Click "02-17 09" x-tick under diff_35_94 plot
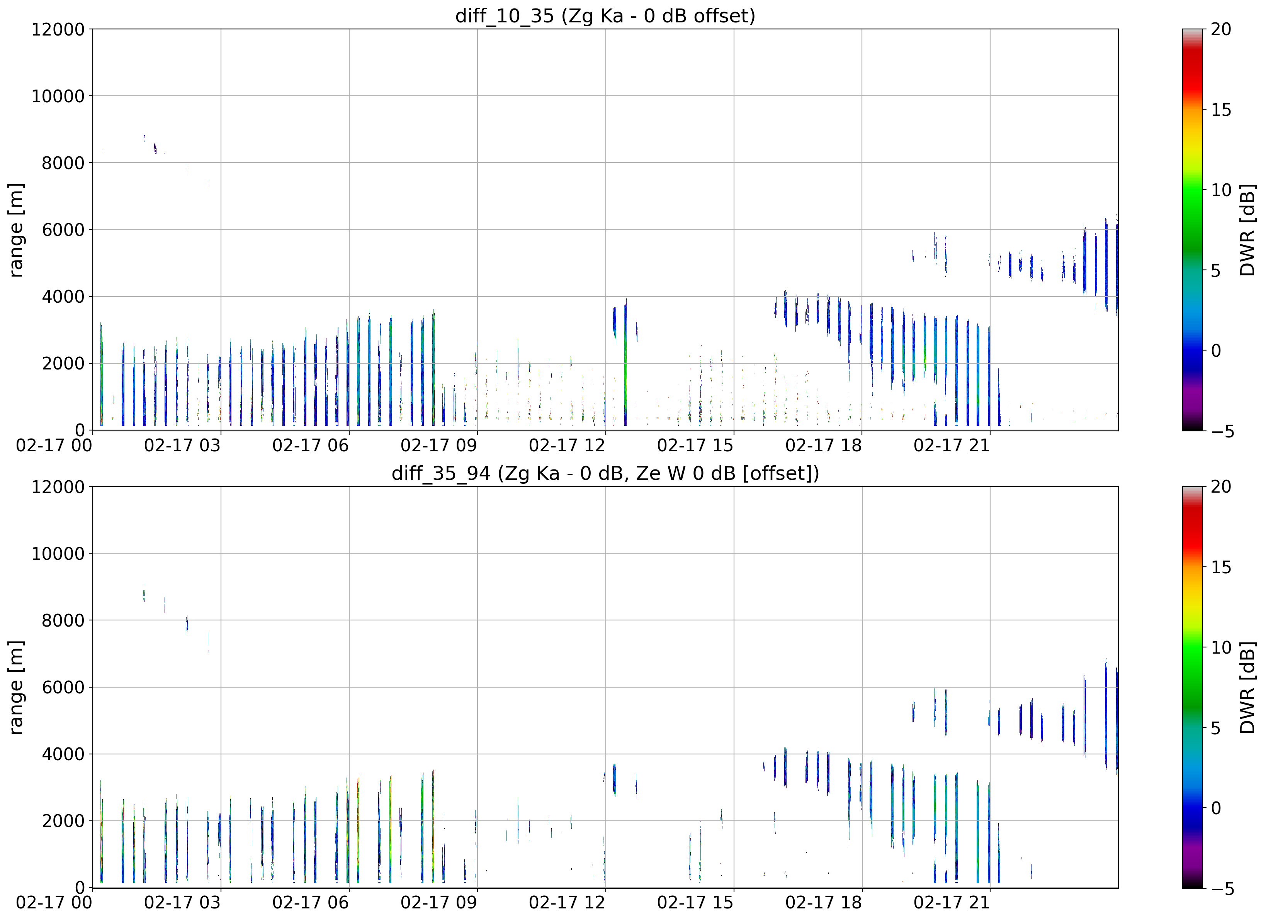This screenshot has width=1266, height=920. (x=439, y=903)
